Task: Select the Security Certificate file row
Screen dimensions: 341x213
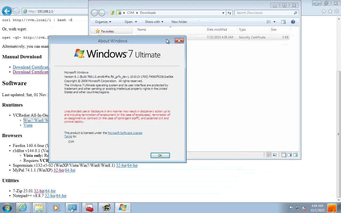Action: pyautogui.click(x=213, y=37)
